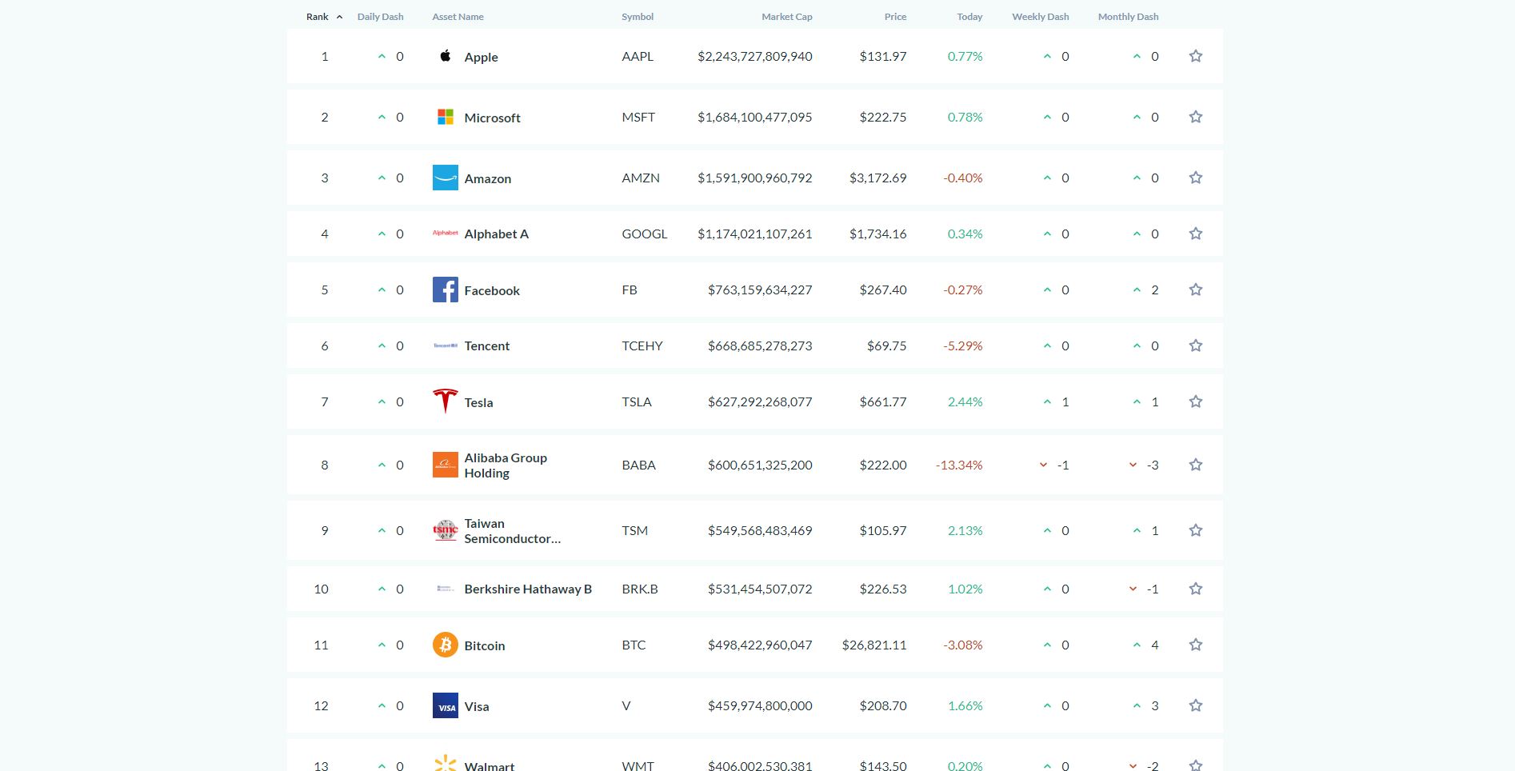1515x771 pixels.
Task: Click the TSLA symbol text
Action: point(637,401)
